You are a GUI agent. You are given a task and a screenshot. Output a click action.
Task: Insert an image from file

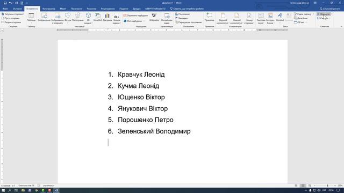point(44,18)
